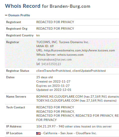Click the Tech Contact row label
This screenshot has height=137, width=119.
(15, 107)
